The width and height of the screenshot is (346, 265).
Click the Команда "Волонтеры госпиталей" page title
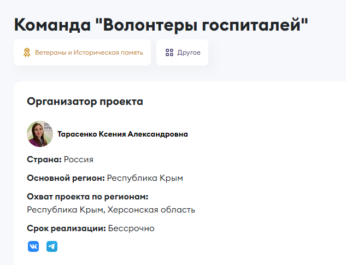coord(161,25)
